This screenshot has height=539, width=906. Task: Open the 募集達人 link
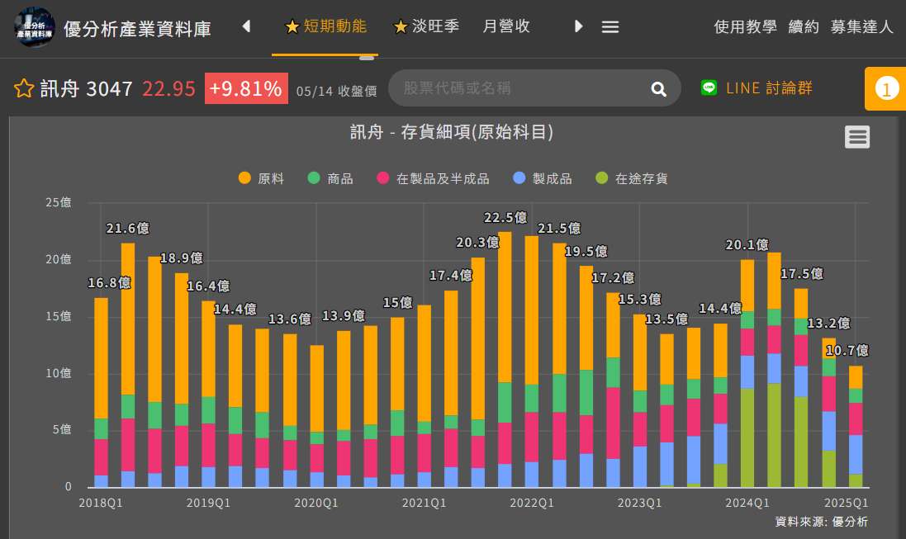tap(862, 26)
